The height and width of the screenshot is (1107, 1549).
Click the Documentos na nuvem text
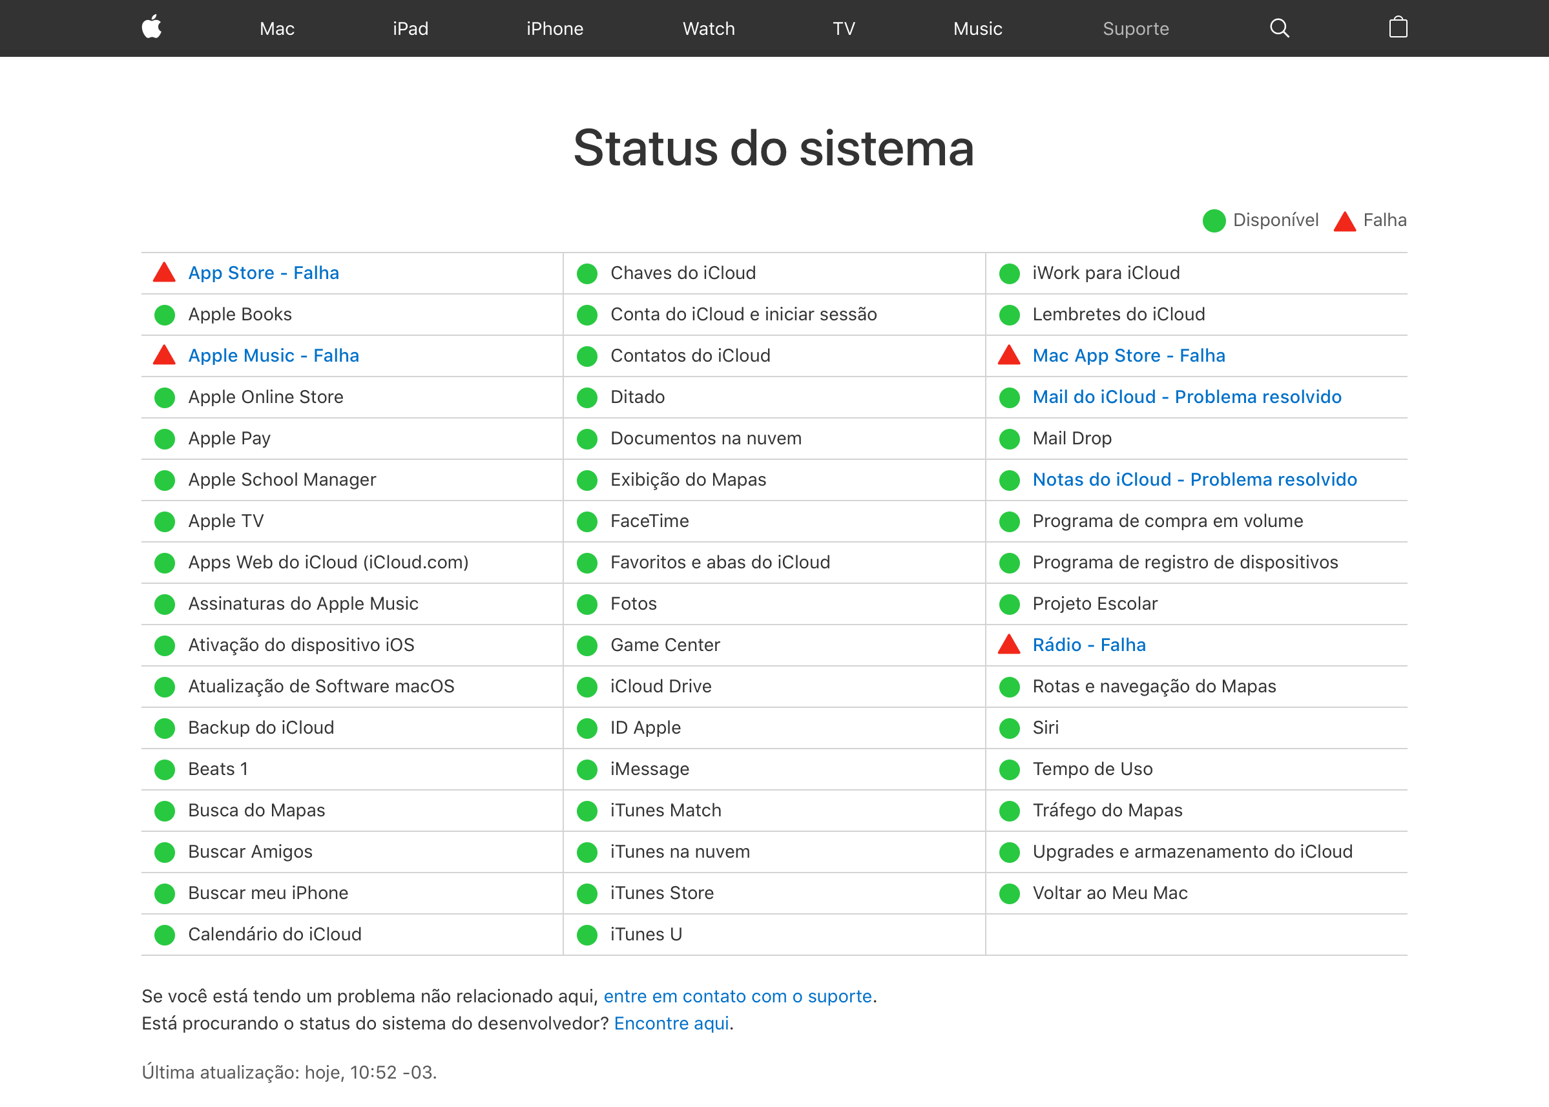point(705,439)
